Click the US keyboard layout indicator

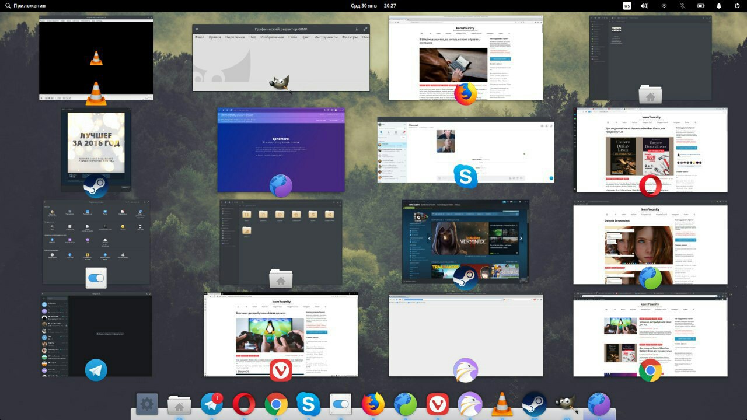pos(627,5)
